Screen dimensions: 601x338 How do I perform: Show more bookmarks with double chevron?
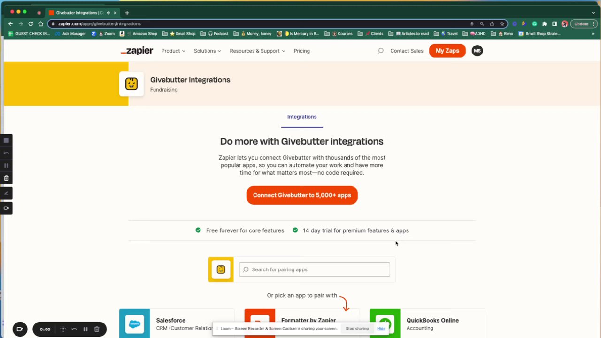[593, 34]
